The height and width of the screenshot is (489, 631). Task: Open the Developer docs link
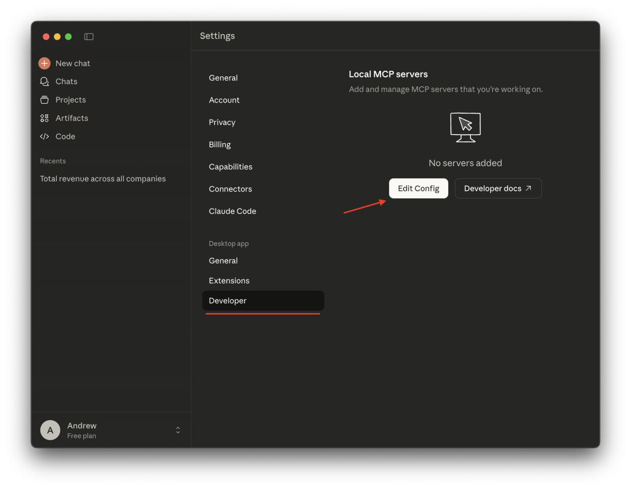[498, 188]
